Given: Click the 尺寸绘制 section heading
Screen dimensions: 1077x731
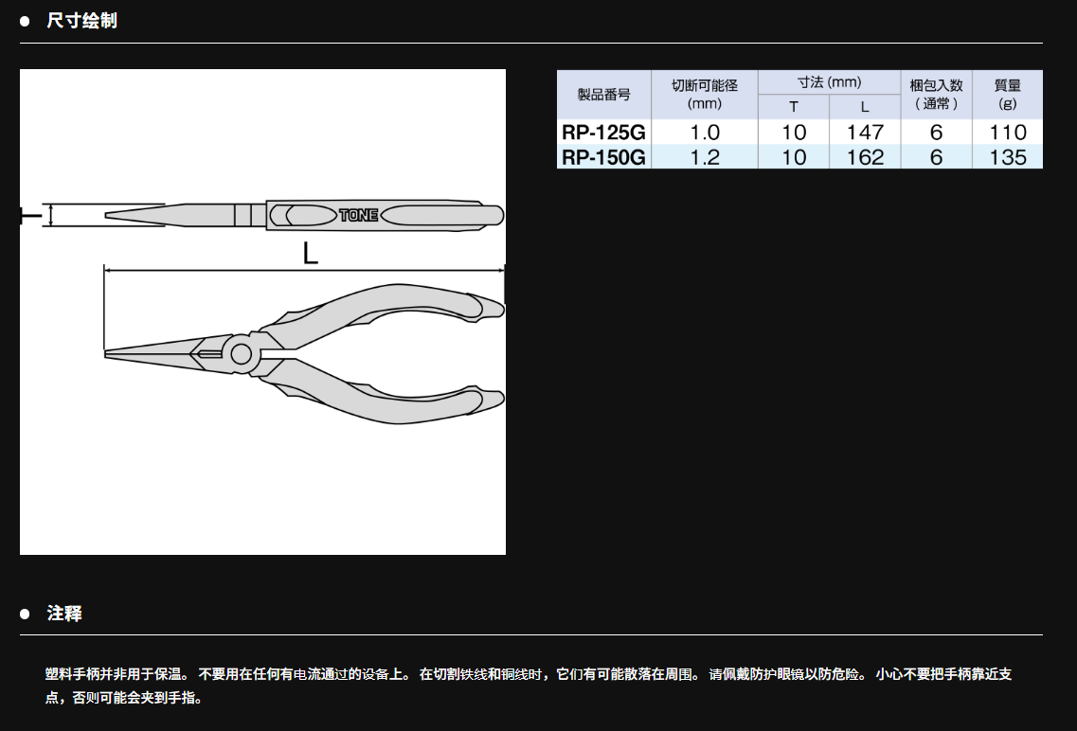Looking at the screenshot, I should 81,21.
